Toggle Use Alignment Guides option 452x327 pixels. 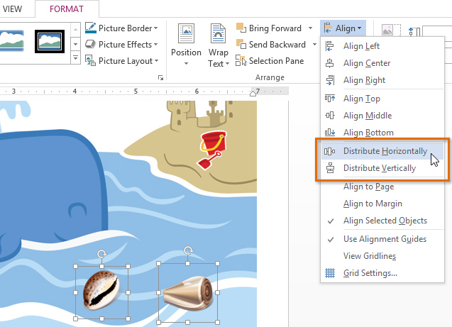point(382,239)
